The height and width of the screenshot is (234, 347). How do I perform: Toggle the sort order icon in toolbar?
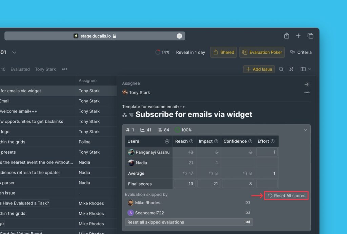(291, 69)
